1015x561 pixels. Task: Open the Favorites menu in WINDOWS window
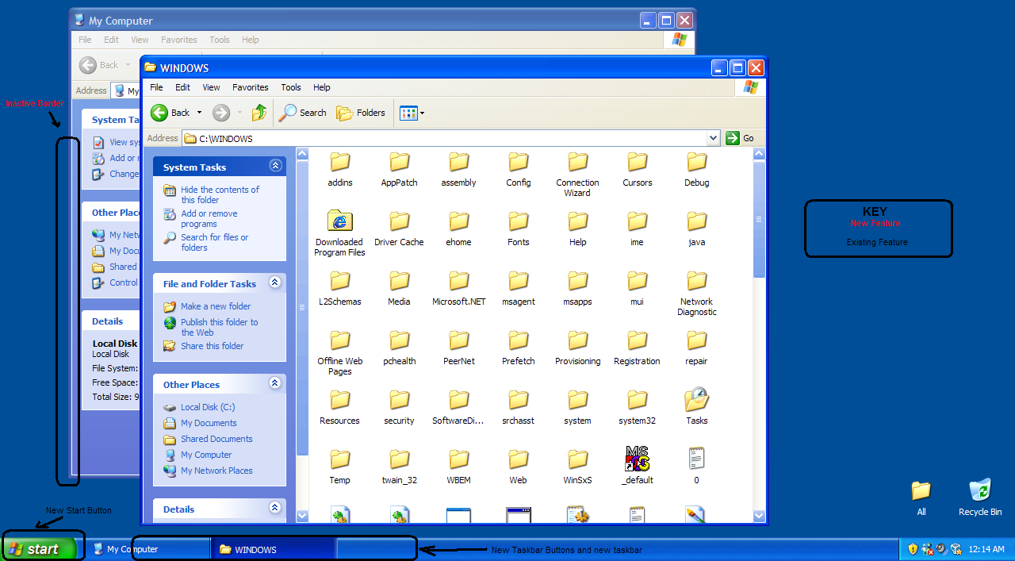[x=250, y=87]
